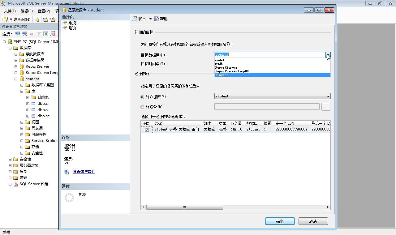The image size is (396, 235).
Task: Choose ReportServer from the dropdown list
Action: pyautogui.click(x=273, y=68)
